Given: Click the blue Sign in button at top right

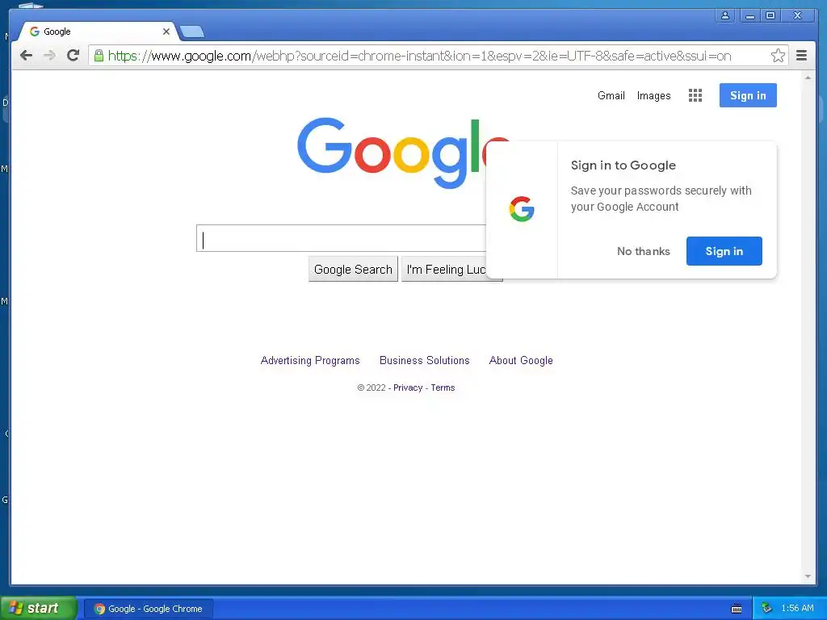Looking at the screenshot, I should (748, 95).
